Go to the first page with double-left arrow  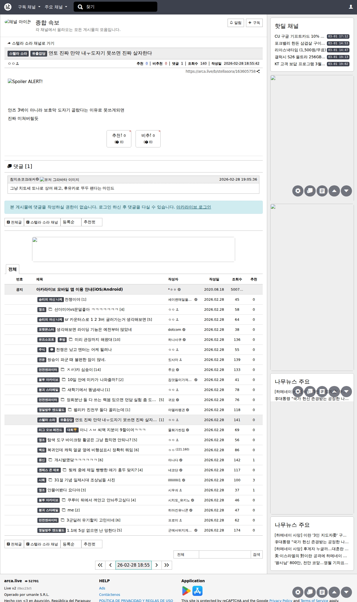[x=100, y=565]
